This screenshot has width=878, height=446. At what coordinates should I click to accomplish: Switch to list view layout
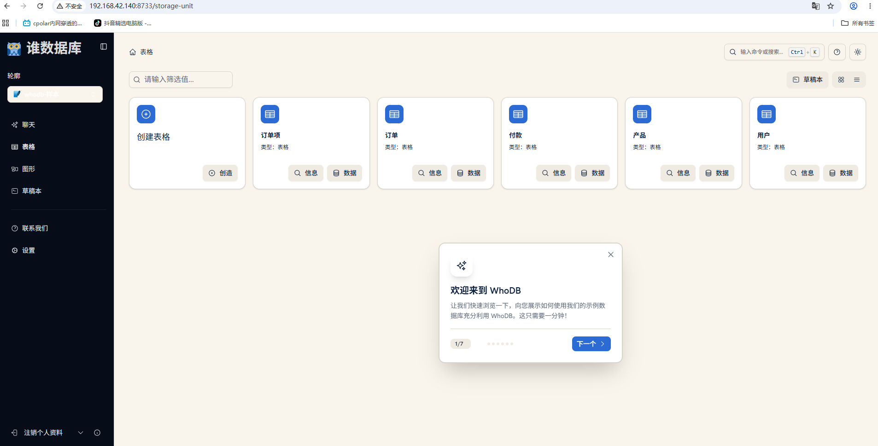point(857,80)
